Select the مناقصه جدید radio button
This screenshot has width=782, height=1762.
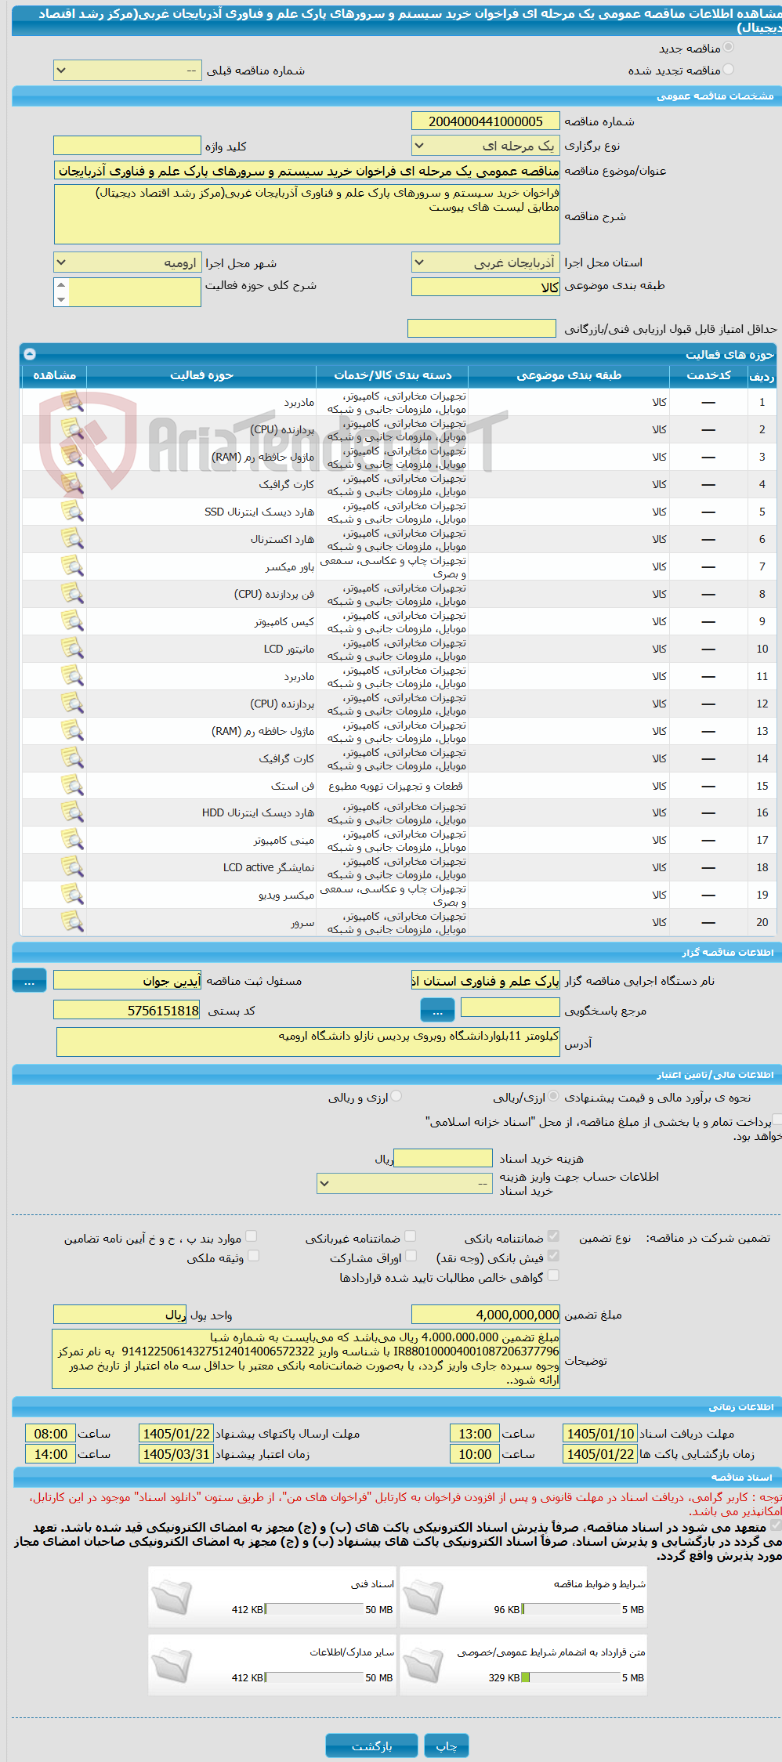coord(729,48)
